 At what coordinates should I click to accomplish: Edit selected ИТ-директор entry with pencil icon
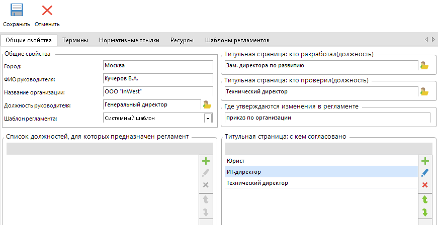[424, 172]
